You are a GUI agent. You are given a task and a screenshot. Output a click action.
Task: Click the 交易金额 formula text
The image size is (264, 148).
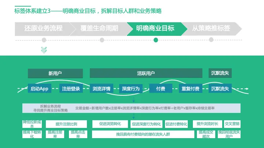click(145, 108)
